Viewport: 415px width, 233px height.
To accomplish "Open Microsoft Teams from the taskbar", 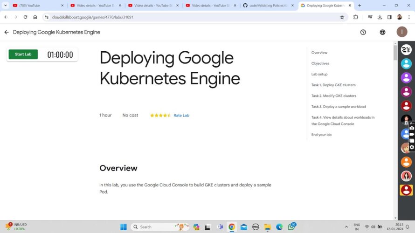I will click(220, 227).
